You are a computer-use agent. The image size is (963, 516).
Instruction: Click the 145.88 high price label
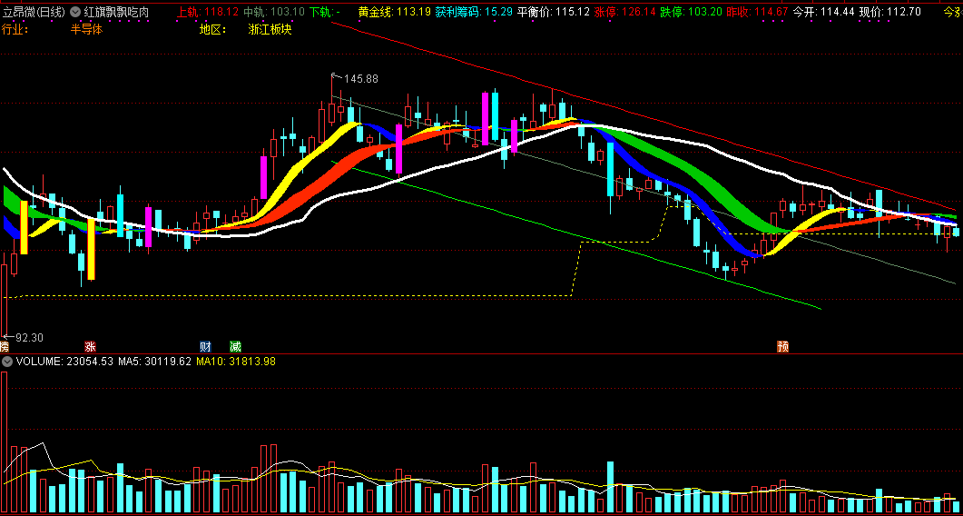click(361, 79)
